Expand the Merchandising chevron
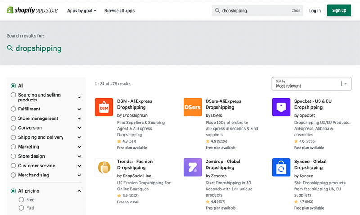The height and width of the screenshot is (215, 360). coord(79,175)
